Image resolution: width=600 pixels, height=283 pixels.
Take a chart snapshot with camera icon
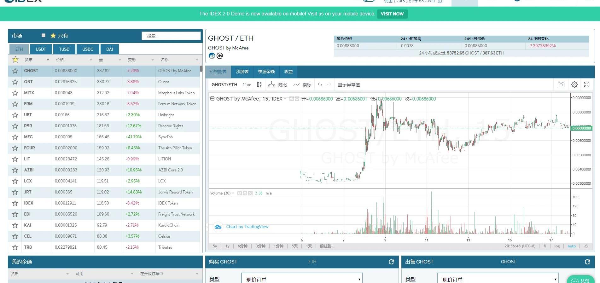(561, 84)
